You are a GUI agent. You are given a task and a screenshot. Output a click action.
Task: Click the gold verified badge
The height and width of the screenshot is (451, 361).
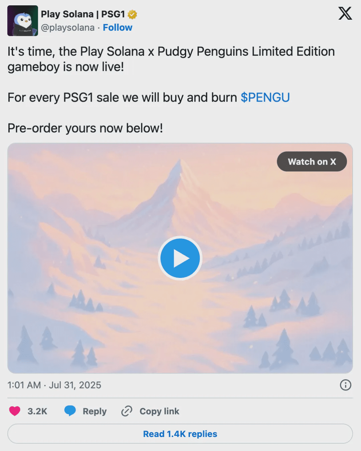coord(132,14)
